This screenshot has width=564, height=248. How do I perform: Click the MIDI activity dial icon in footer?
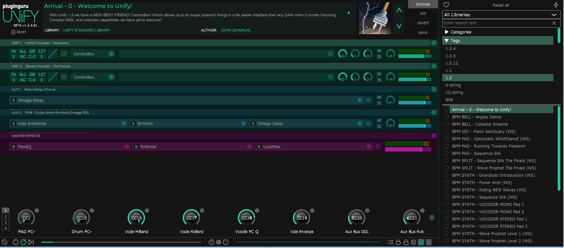pos(16,242)
